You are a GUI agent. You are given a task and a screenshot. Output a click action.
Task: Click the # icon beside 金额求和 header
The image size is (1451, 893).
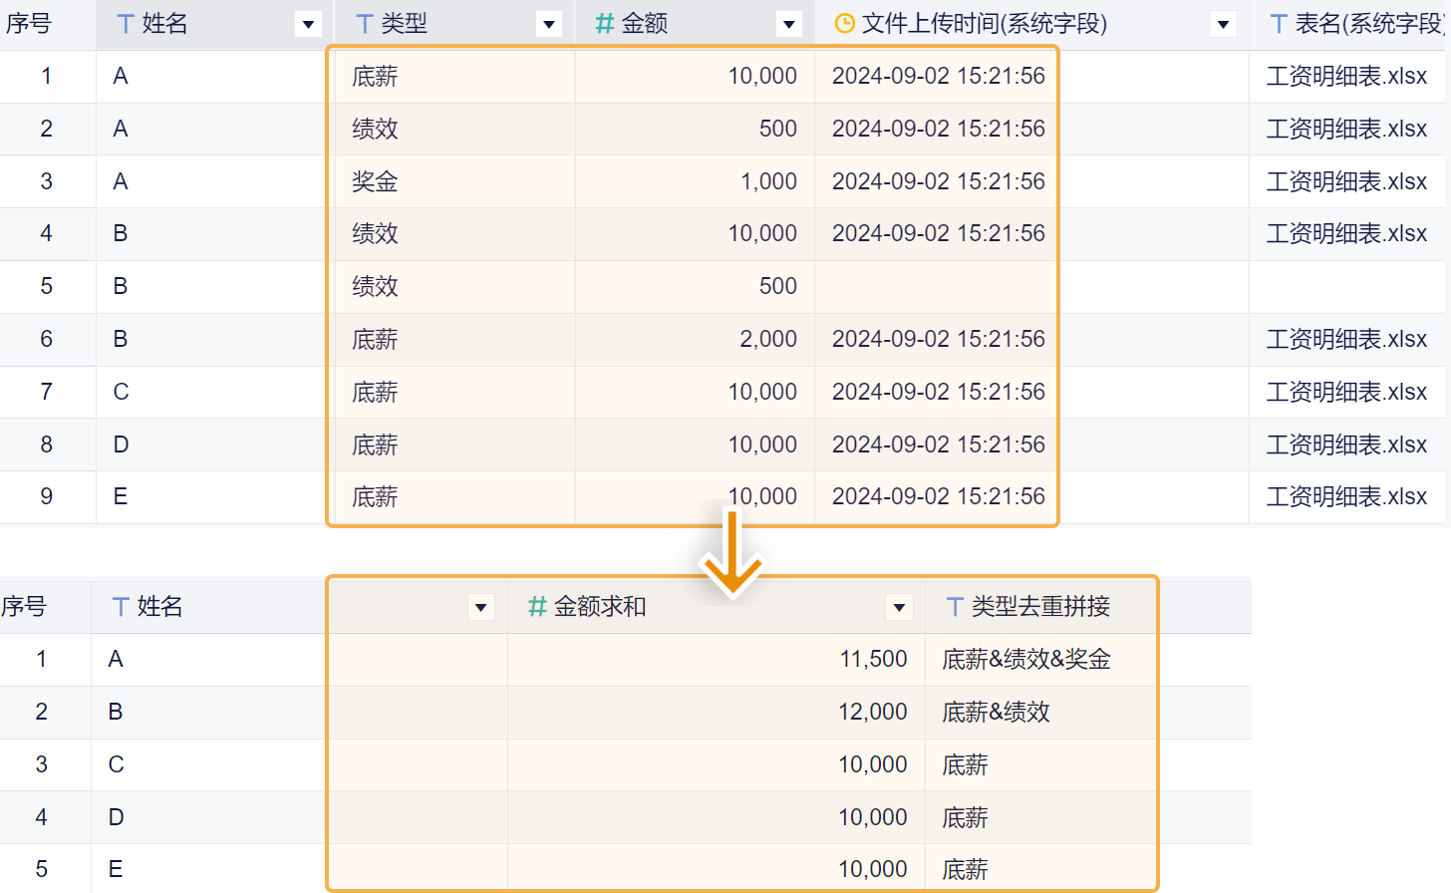(537, 607)
